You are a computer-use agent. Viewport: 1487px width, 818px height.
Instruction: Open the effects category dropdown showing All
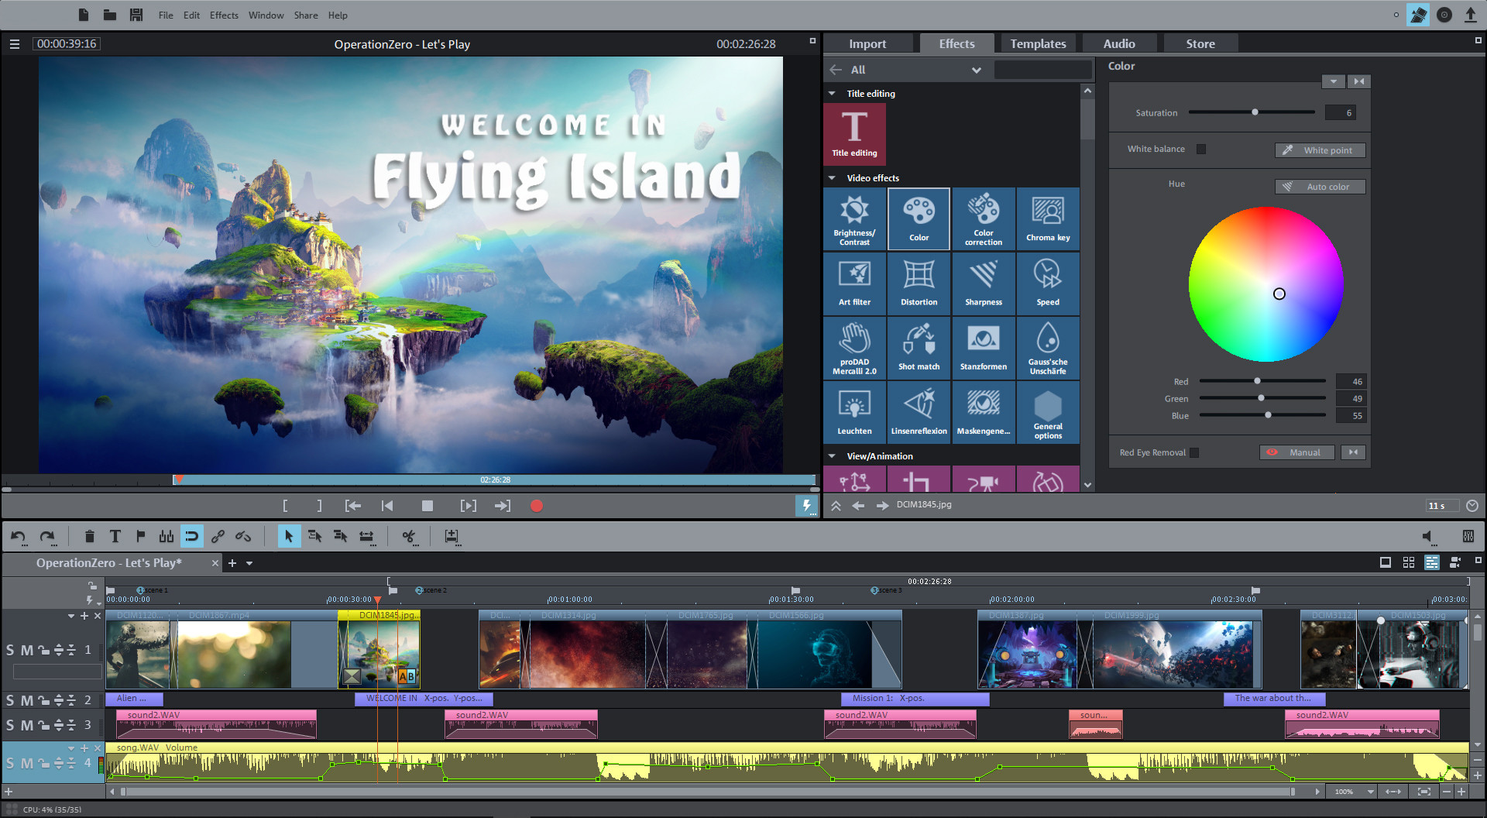(x=977, y=70)
